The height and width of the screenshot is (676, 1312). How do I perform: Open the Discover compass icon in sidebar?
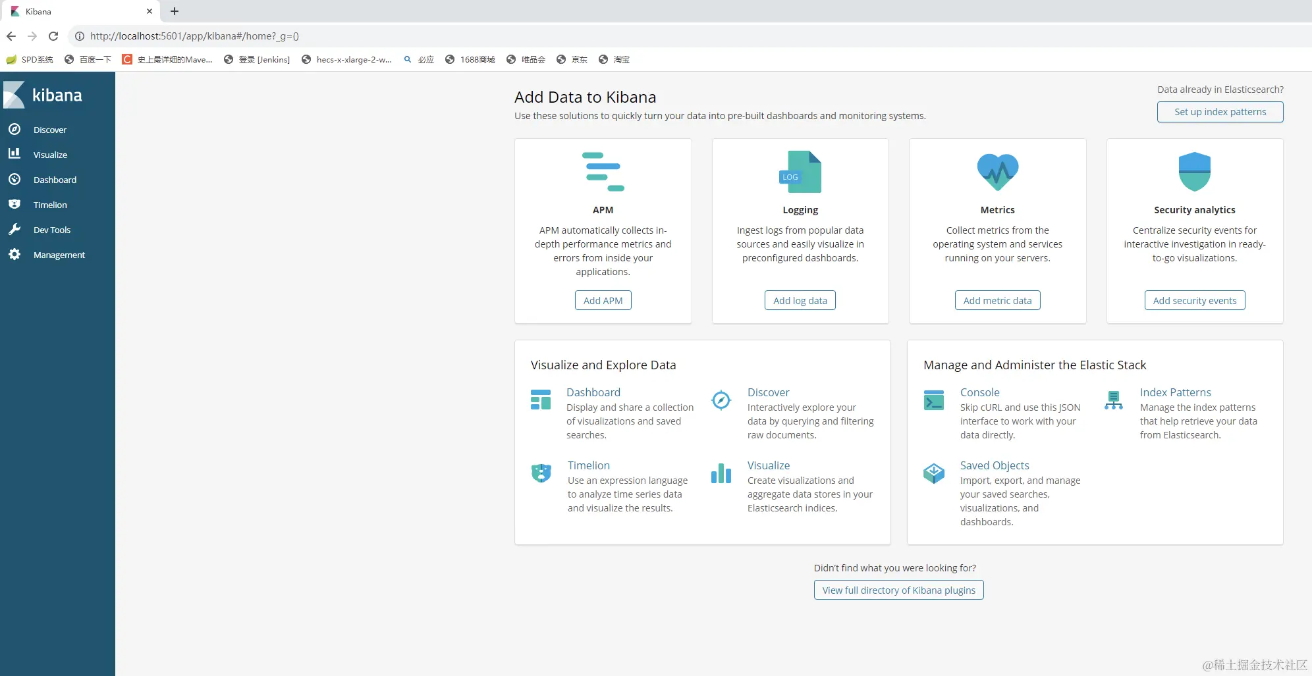coord(14,130)
